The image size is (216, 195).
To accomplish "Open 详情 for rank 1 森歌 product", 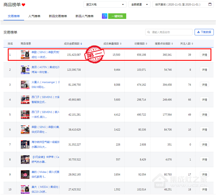I will [204, 55].
